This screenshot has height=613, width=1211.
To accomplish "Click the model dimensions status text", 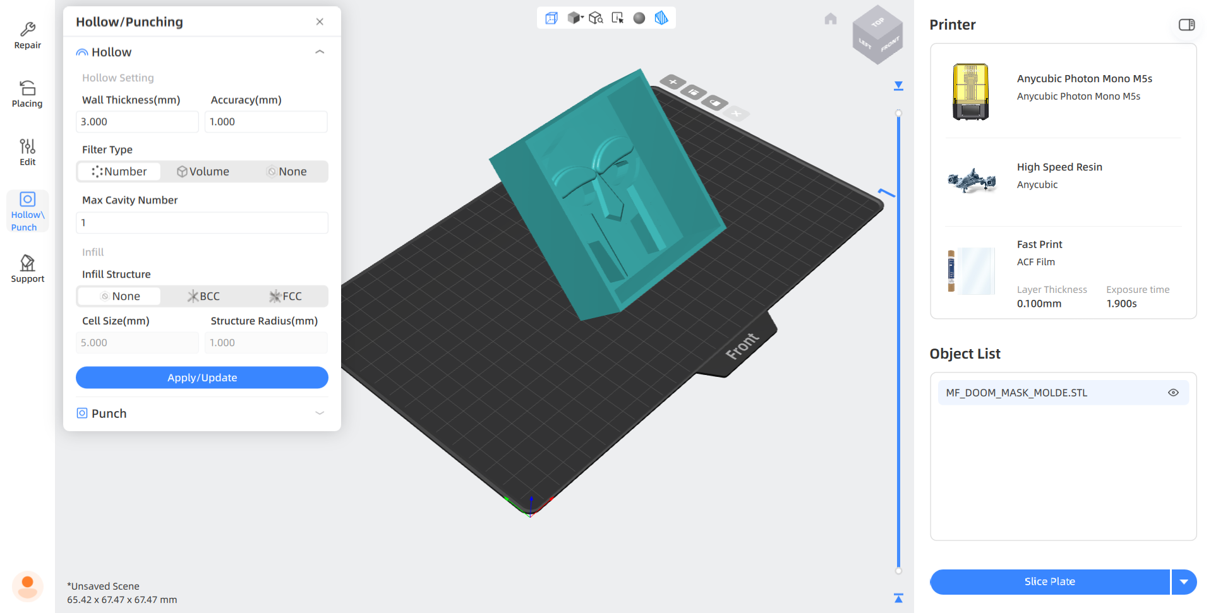I will coord(122,600).
